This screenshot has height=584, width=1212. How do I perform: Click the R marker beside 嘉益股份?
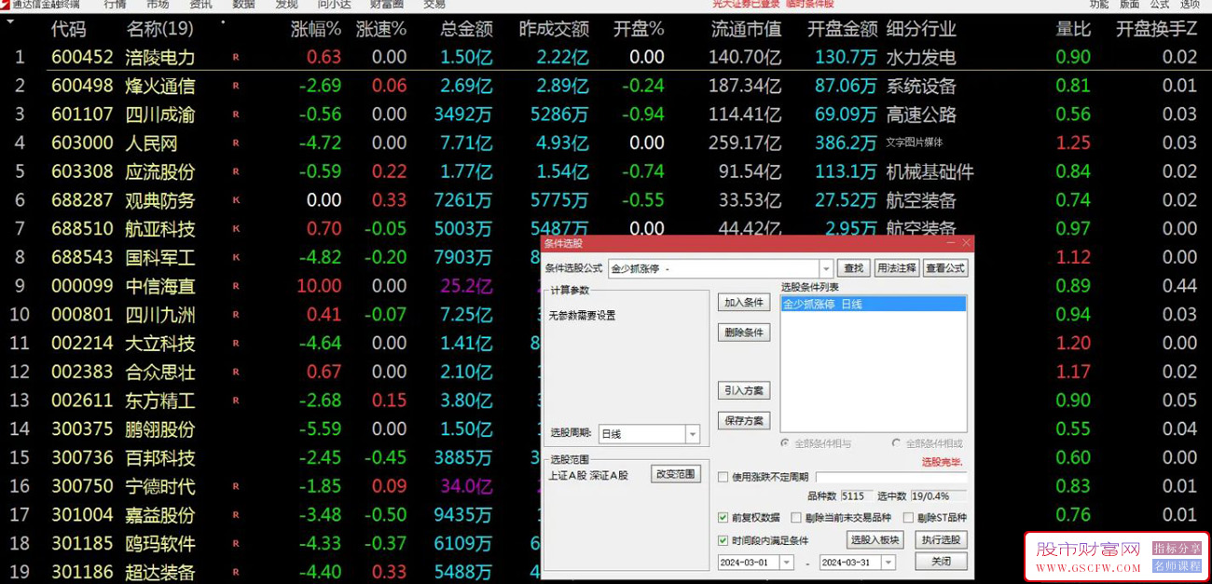(x=236, y=515)
